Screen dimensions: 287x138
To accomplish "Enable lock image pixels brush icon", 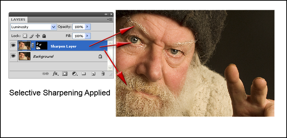I will 31,36.
